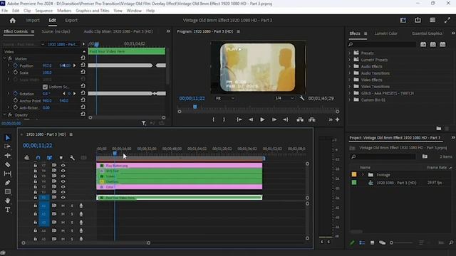Expand the Presets effects folder
This screenshot has height=256, width=456.
(350, 53)
